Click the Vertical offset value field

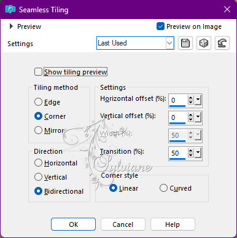tap(177, 117)
